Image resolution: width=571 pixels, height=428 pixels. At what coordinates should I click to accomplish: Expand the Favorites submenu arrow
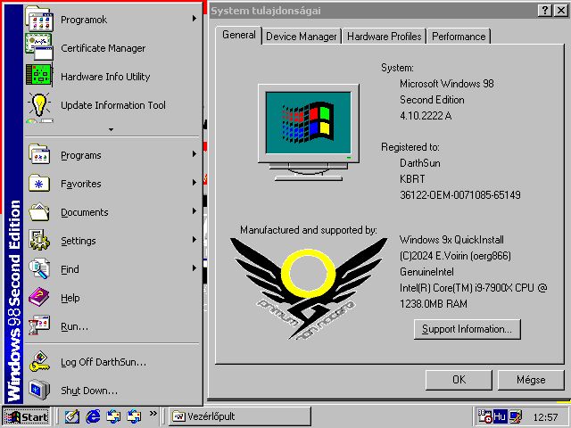[194, 183]
